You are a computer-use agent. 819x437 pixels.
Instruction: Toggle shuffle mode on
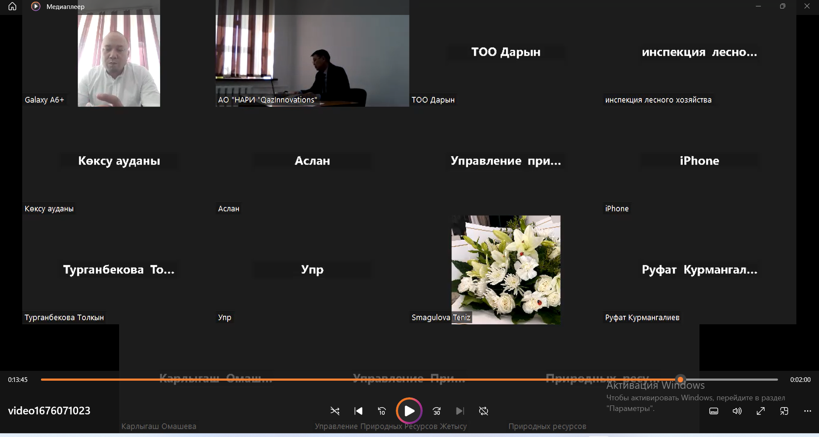pyautogui.click(x=335, y=411)
